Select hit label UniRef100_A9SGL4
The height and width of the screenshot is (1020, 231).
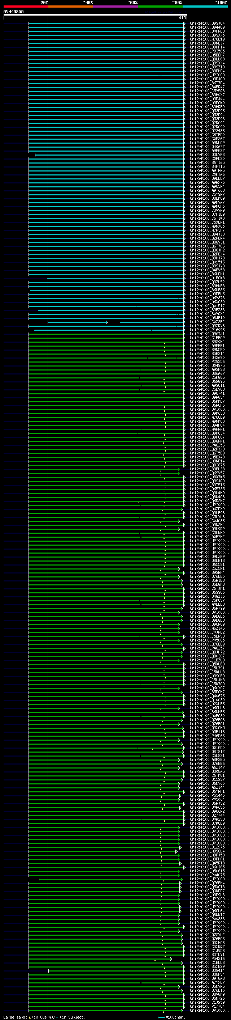pyautogui.click(x=207, y=851)
